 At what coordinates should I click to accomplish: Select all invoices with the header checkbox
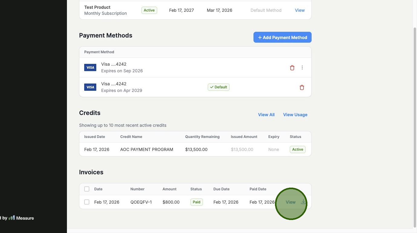point(87,189)
